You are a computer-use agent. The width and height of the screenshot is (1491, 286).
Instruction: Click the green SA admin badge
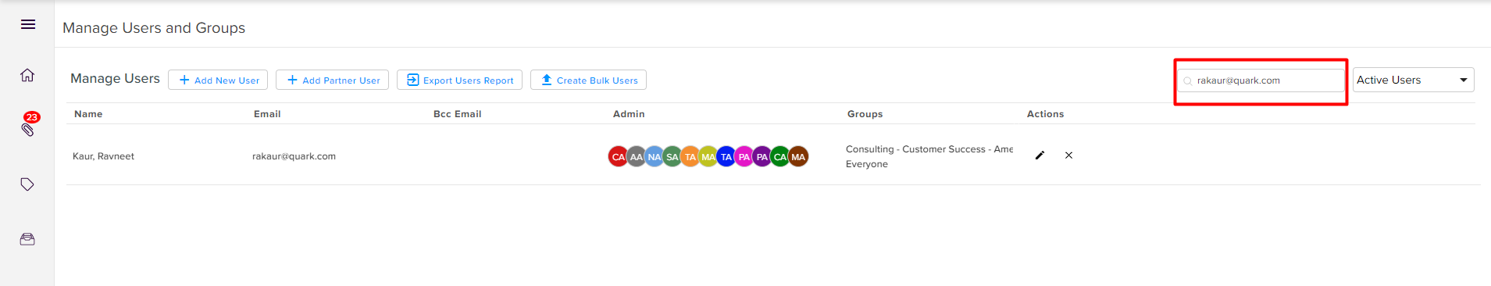click(672, 156)
